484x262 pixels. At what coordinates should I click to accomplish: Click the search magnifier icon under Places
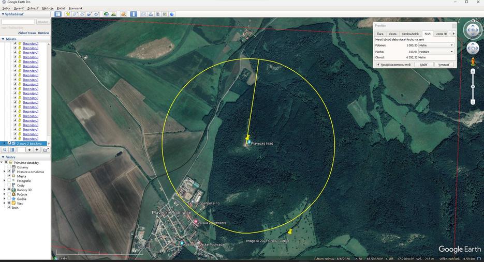5,150
